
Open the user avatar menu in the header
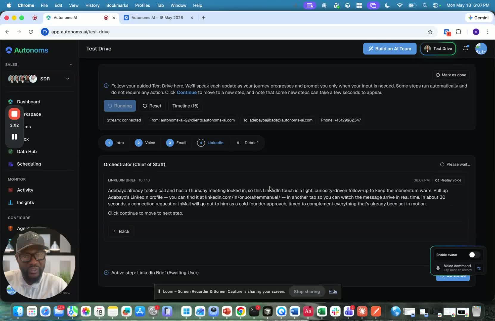(481, 49)
